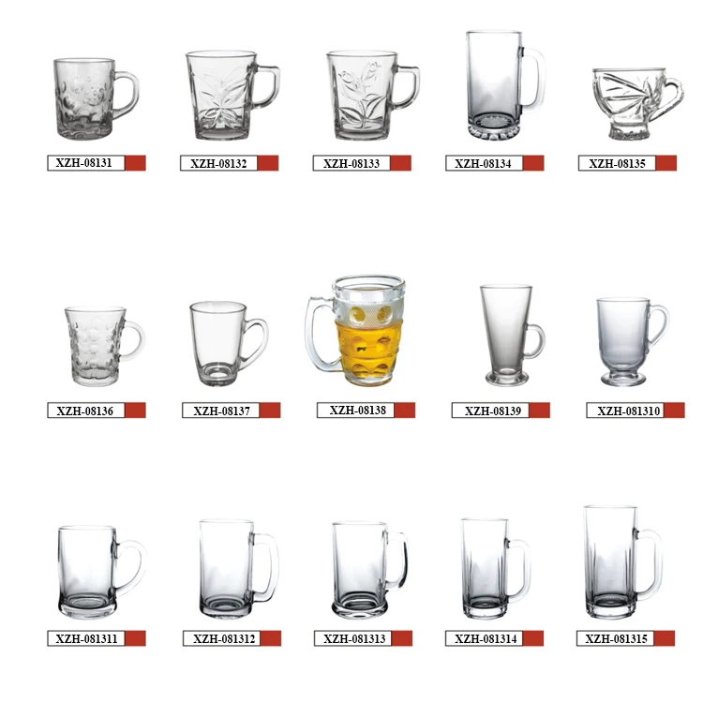703x703 pixels.
Task: Select the tall latte glass XZH-08139
Action: pos(513,335)
